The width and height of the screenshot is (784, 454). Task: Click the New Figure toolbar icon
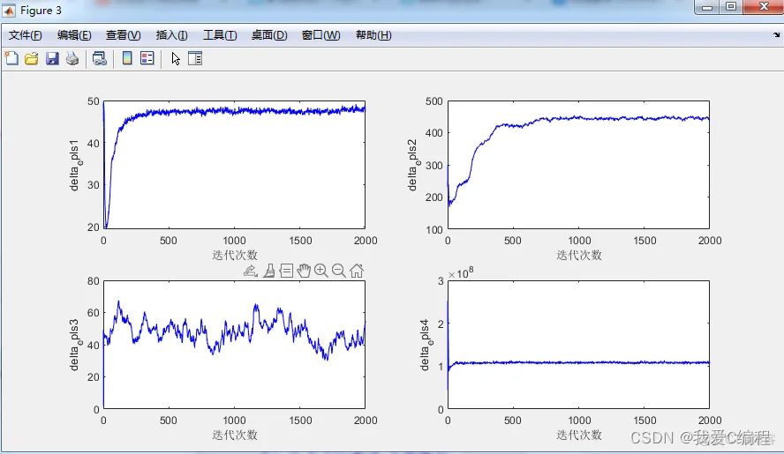[x=11, y=58]
